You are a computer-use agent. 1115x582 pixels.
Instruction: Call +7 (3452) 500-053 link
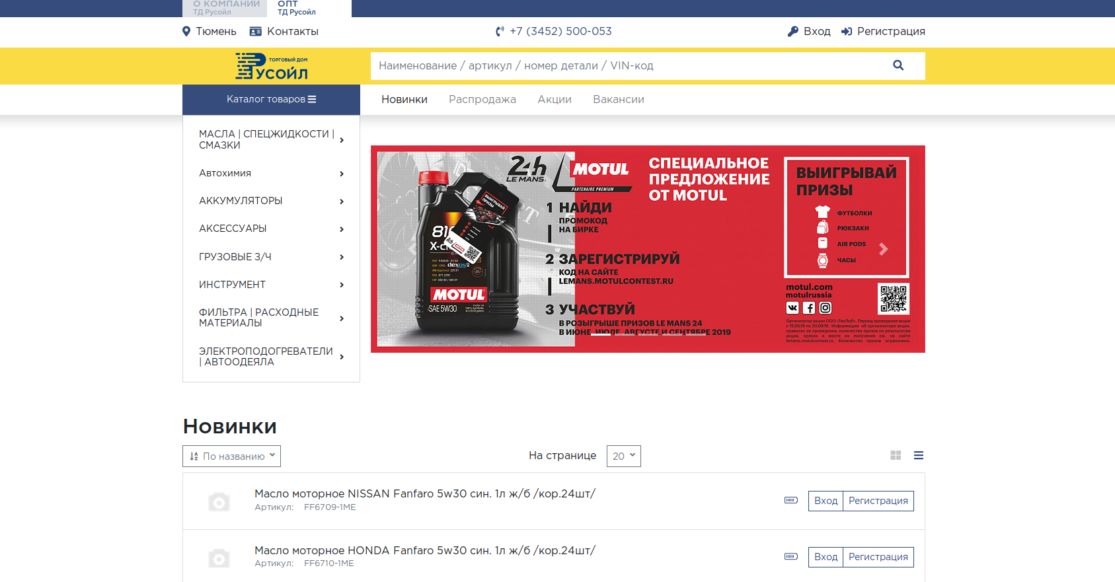click(560, 31)
